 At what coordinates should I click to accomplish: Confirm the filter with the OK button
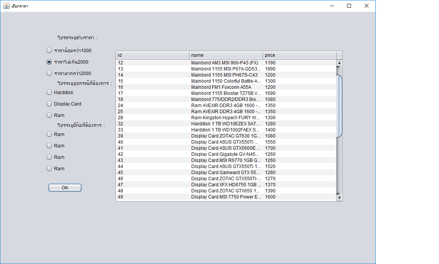(65, 187)
